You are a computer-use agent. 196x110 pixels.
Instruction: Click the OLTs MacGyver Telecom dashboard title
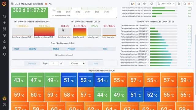point(28,4)
